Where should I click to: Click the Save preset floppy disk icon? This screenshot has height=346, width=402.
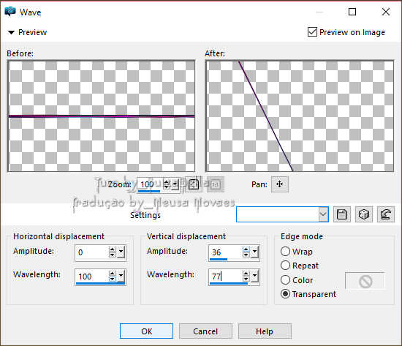pyautogui.click(x=342, y=214)
